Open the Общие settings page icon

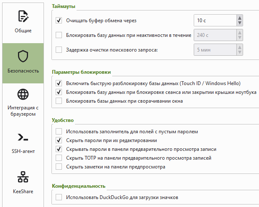point(23,17)
